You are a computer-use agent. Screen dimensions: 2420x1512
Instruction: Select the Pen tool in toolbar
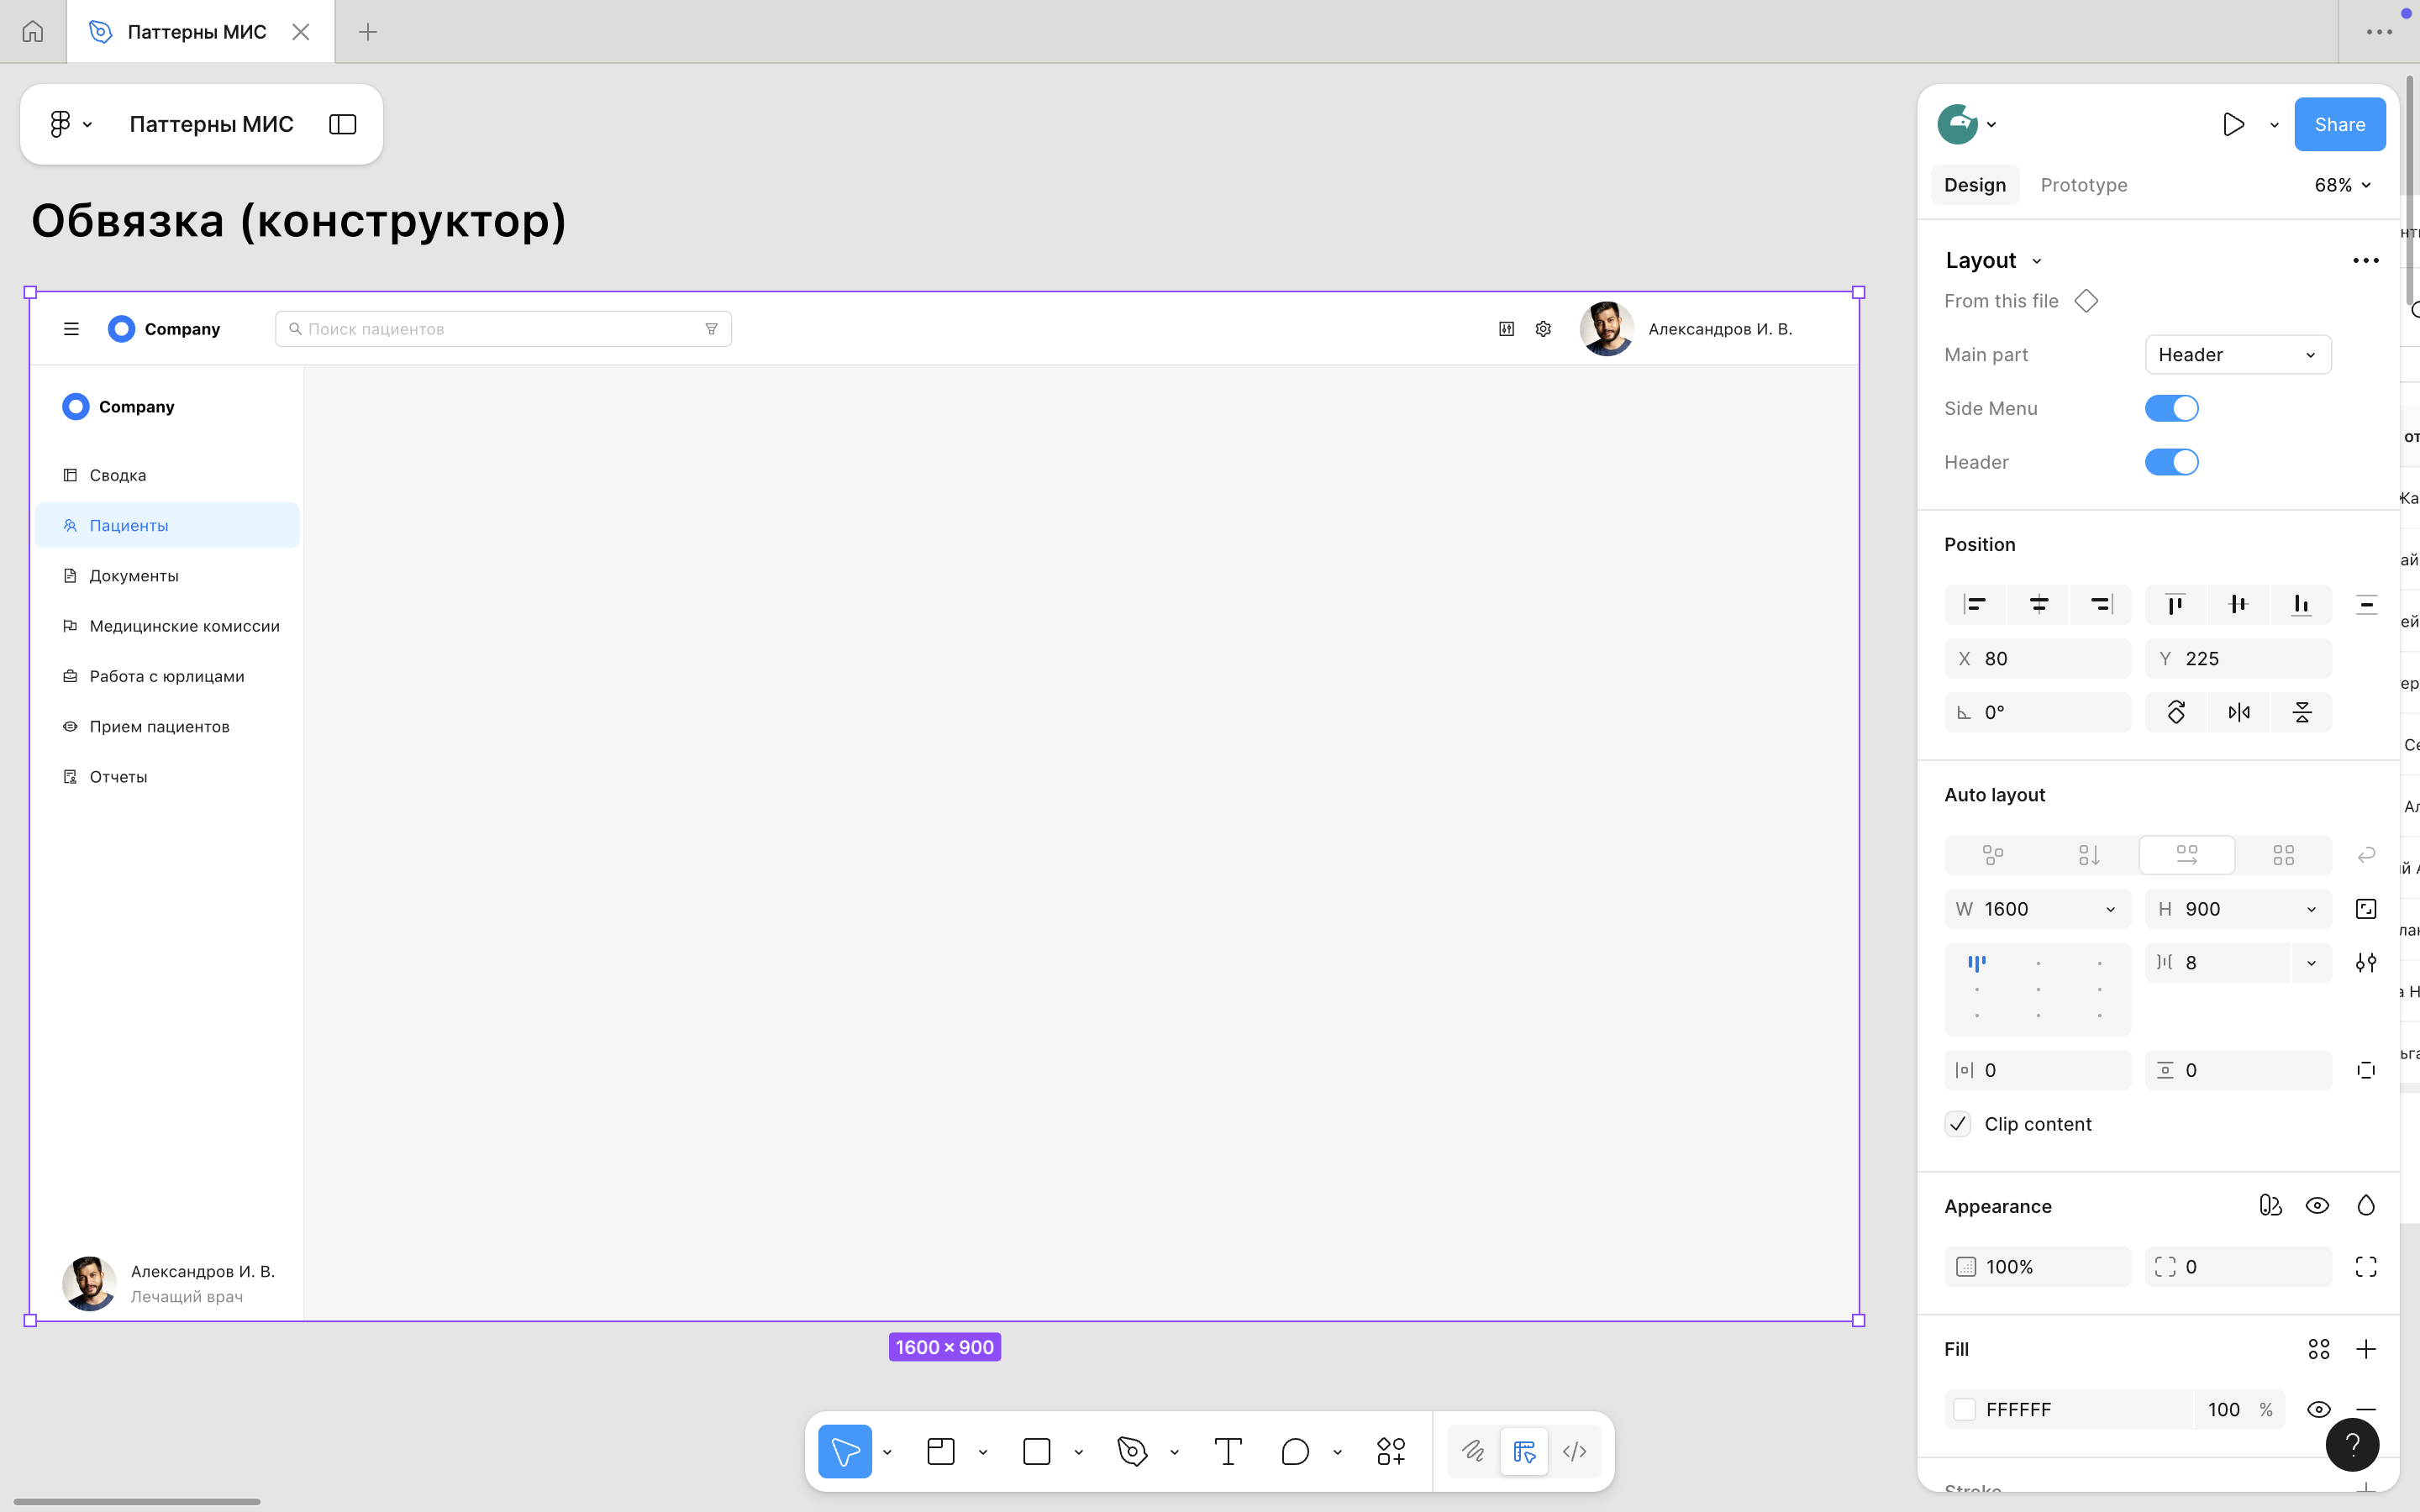tap(1132, 1451)
